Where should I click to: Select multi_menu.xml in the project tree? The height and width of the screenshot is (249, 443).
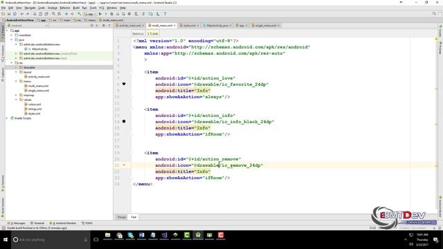click(38, 86)
